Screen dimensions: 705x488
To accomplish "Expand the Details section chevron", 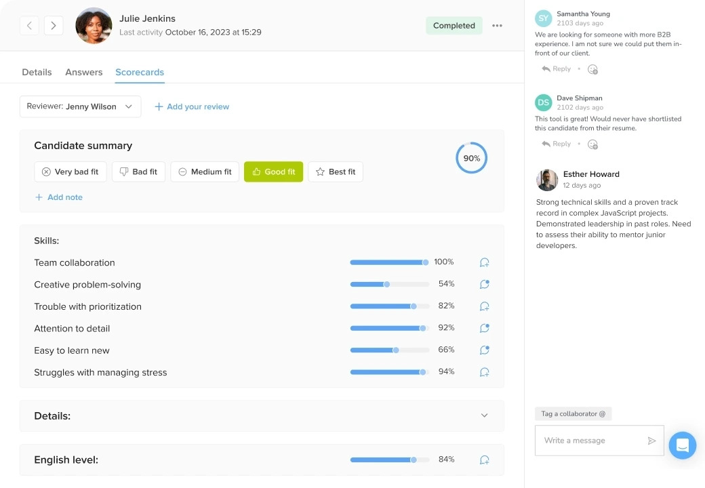I will click(484, 415).
